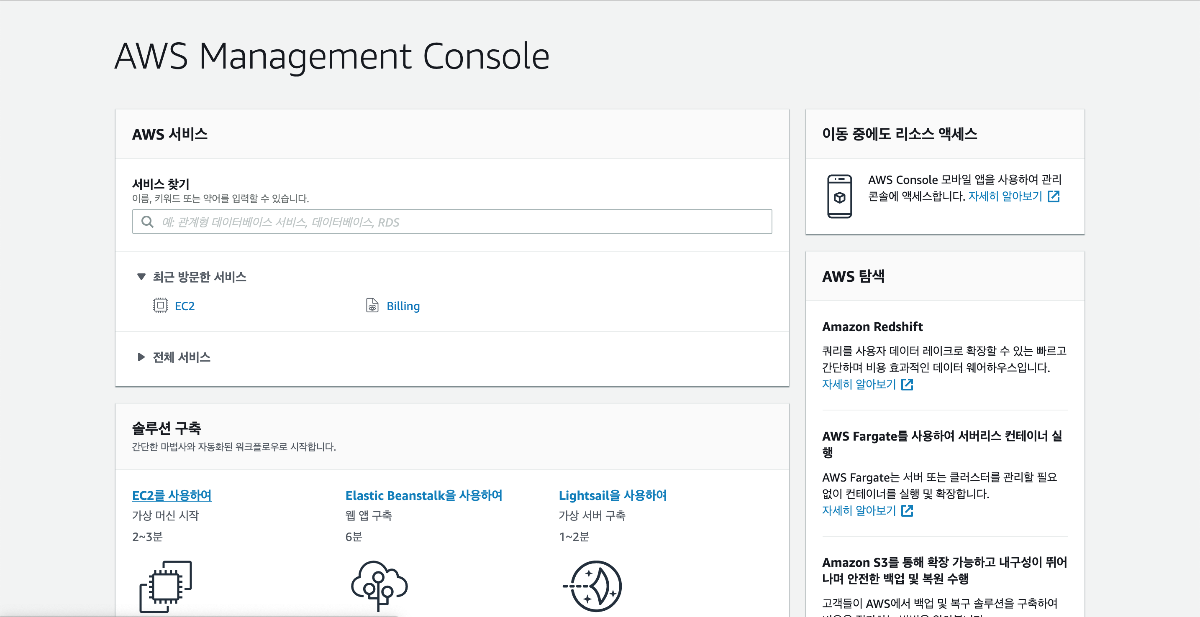Click external link icon beside the mobile app 자세히 알아보기 link

[x=1053, y=196]
